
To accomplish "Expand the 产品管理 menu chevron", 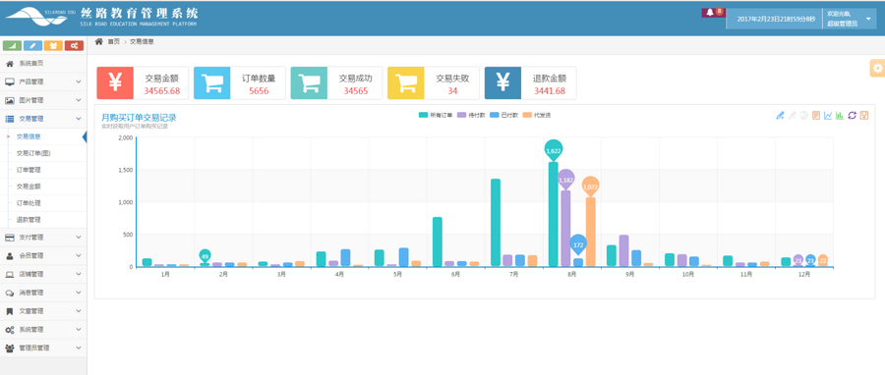I will [x=79, y=81].
